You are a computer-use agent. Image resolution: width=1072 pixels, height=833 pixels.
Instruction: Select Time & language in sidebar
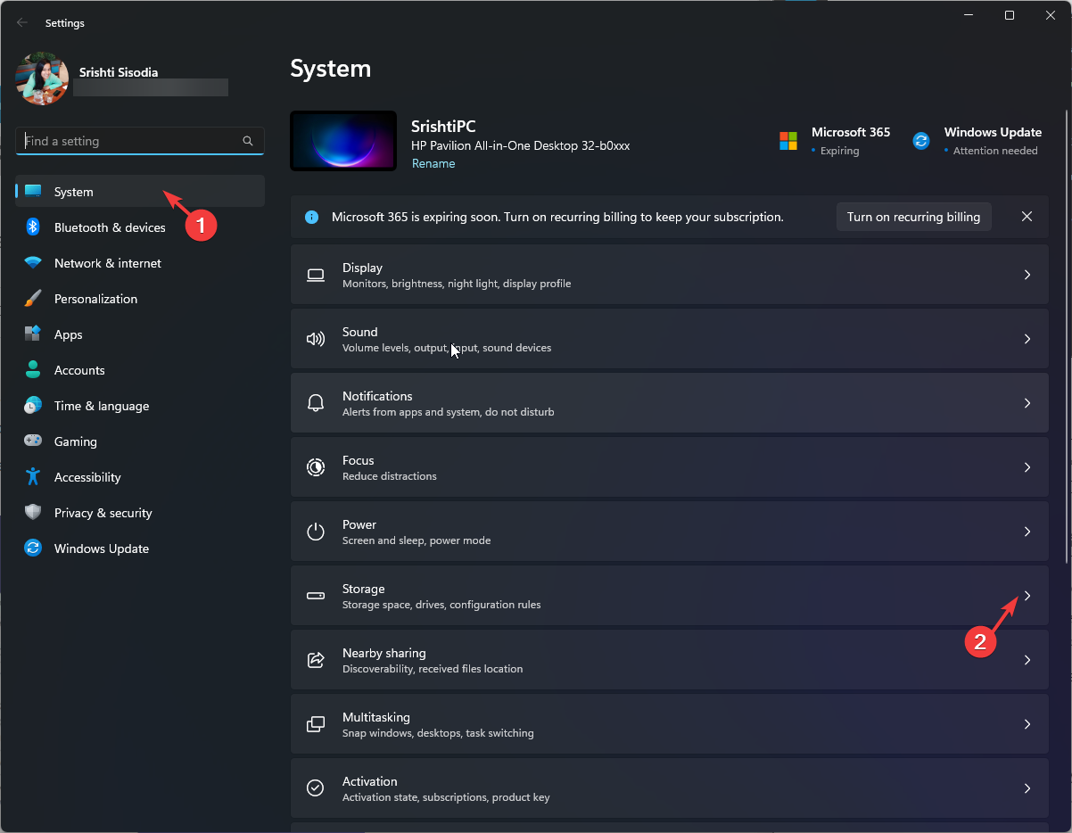tap(101, 406)
